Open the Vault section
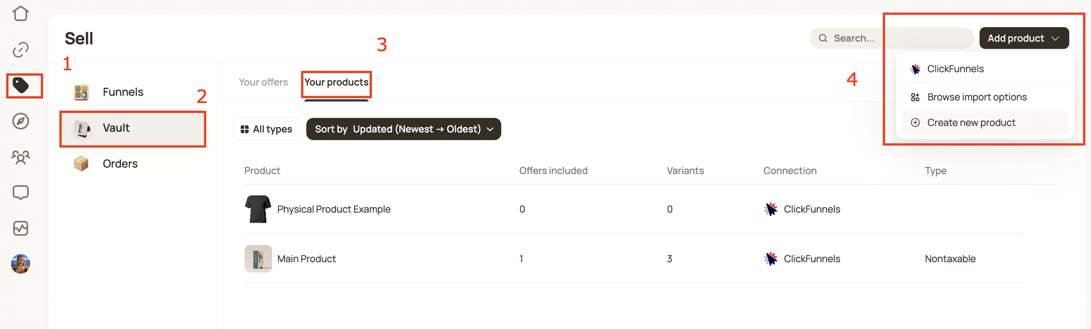 (133, 129)
